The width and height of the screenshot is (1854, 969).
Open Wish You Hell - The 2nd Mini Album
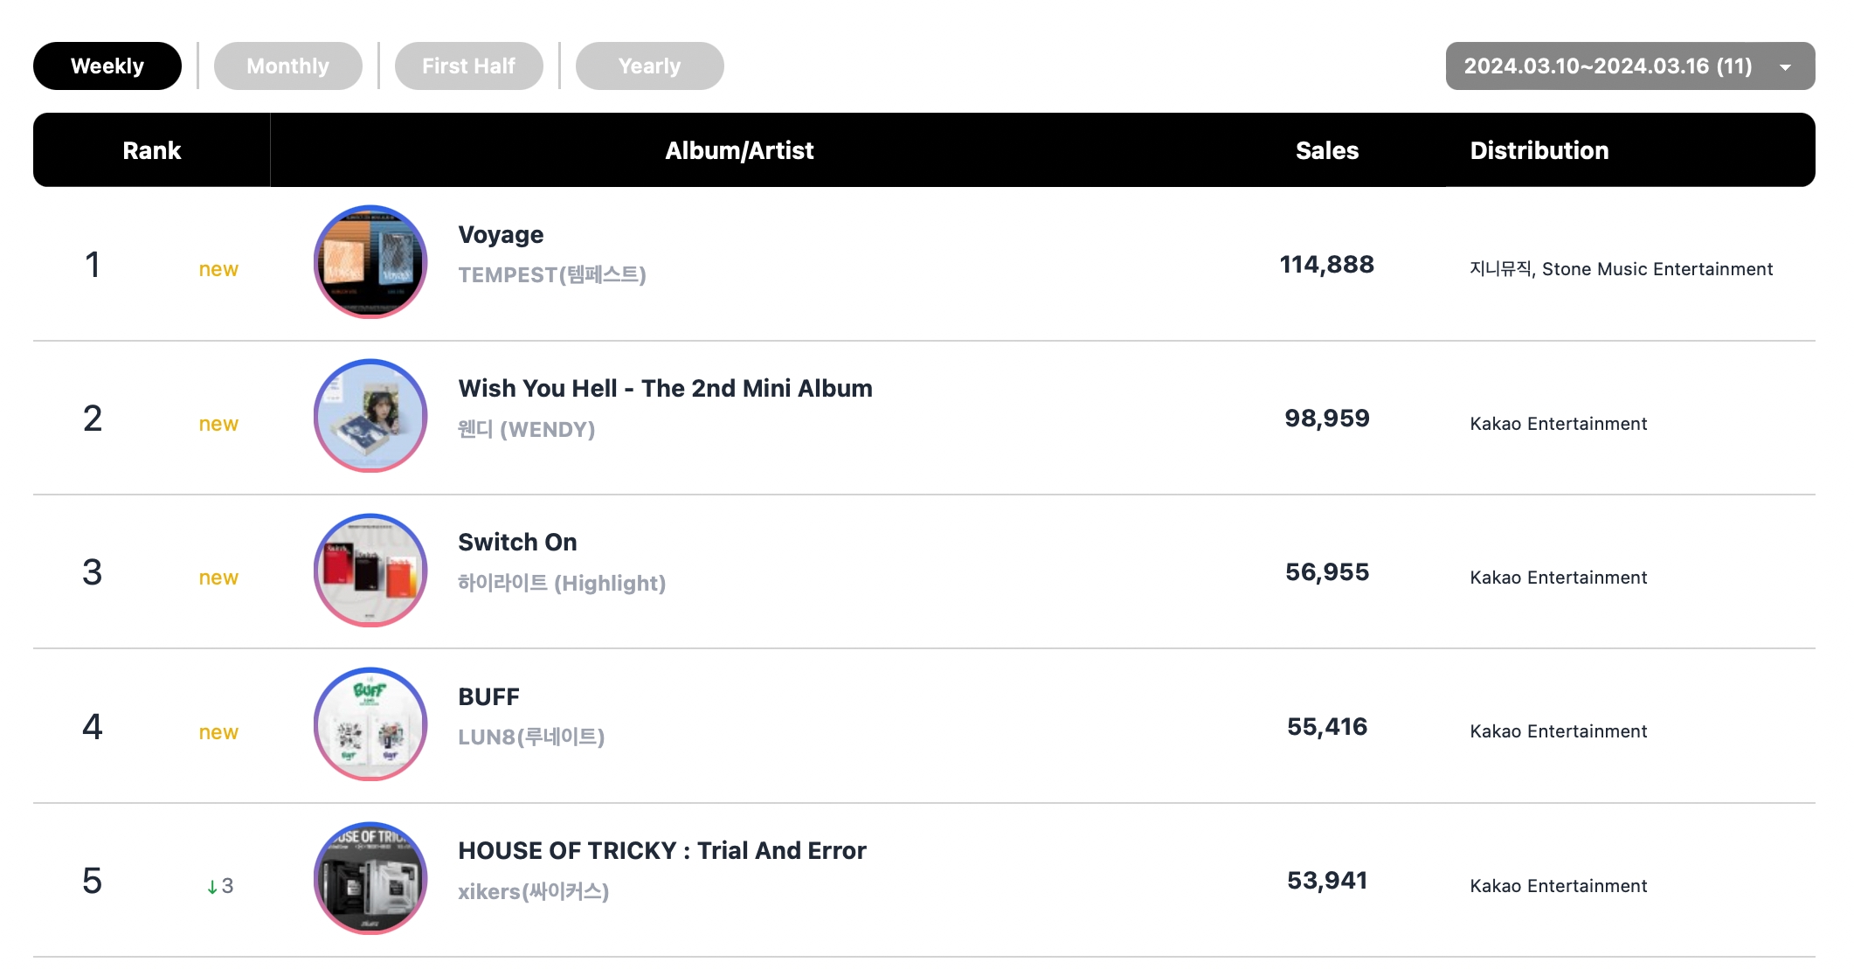(x=665, y=389)
